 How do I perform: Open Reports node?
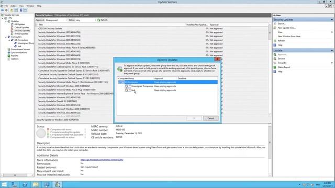[15, 56]
